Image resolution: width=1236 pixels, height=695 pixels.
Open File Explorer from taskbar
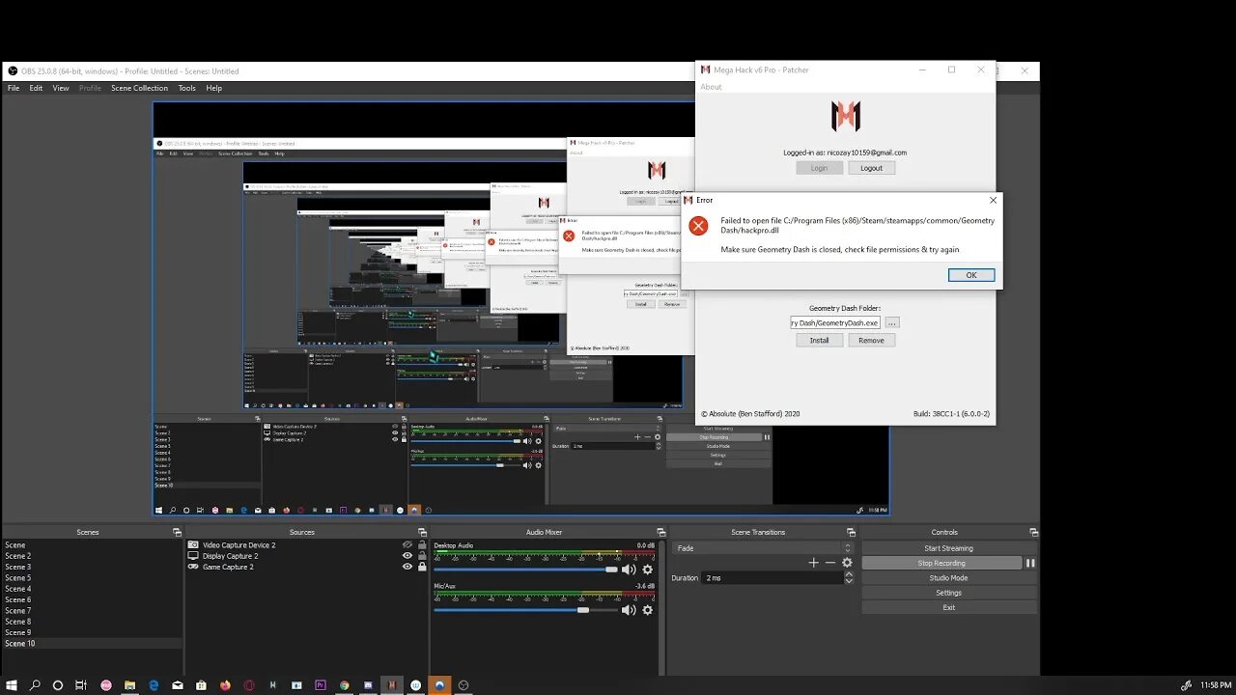click(129, 685)
